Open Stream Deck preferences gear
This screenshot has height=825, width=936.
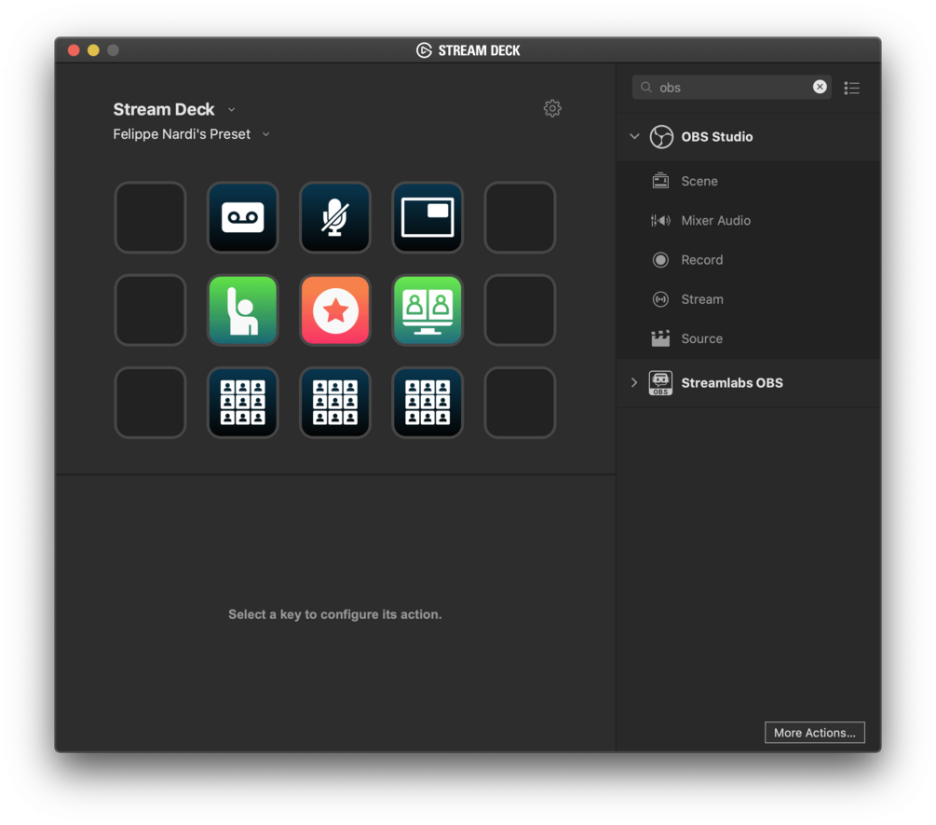[552, 108]
